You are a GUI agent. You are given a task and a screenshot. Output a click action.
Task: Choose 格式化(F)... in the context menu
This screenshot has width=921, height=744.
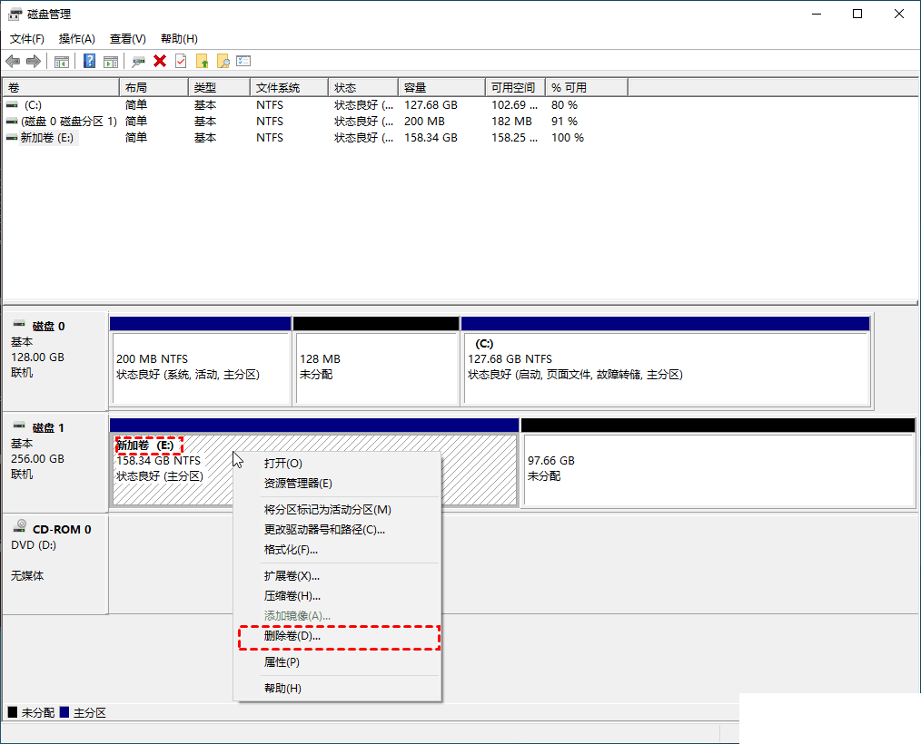pyautogui.click(x=337, y=550)
